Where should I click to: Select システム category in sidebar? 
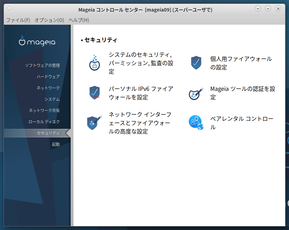click(52, 99)
